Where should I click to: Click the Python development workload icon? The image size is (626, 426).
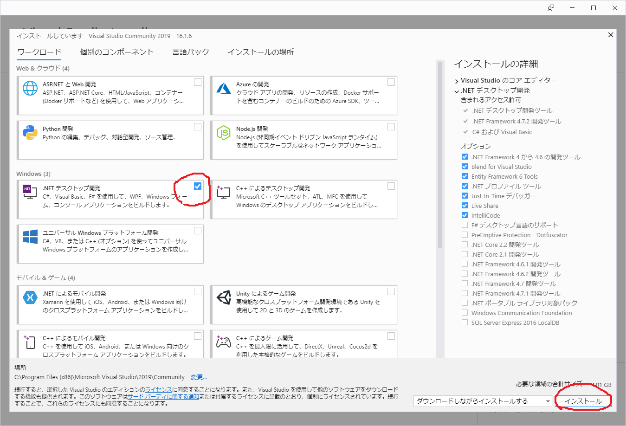pos(30,133)
